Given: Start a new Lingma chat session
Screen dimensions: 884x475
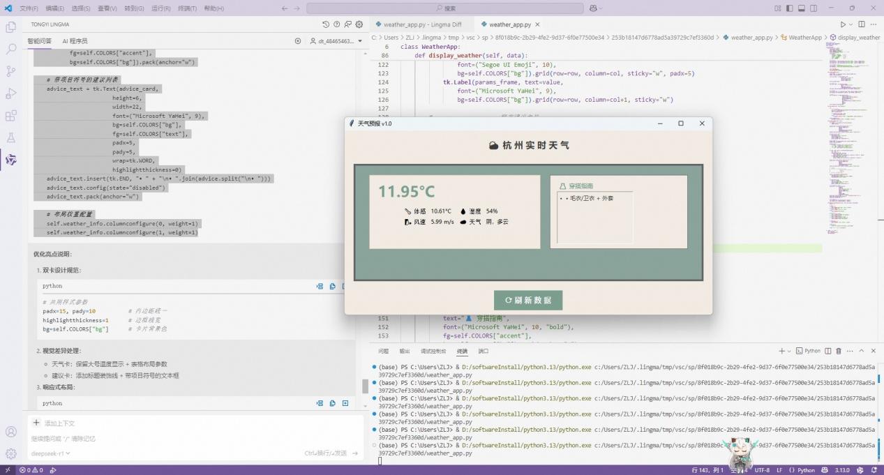Looking at the screenshot, I should [298, 41].
